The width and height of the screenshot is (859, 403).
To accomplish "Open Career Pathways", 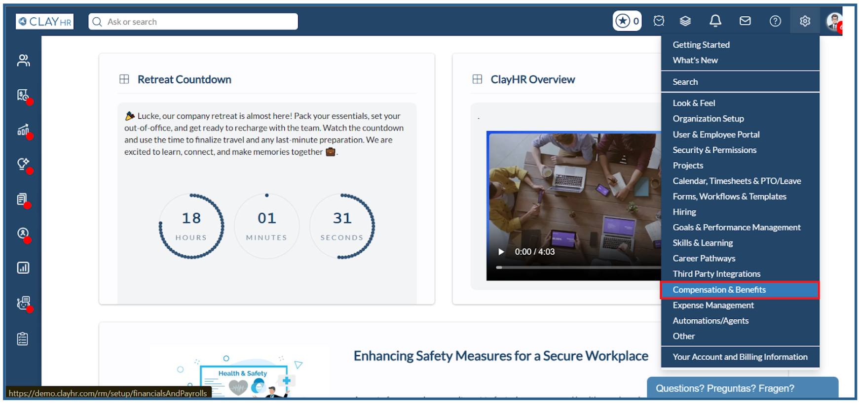I will (704, 259).
